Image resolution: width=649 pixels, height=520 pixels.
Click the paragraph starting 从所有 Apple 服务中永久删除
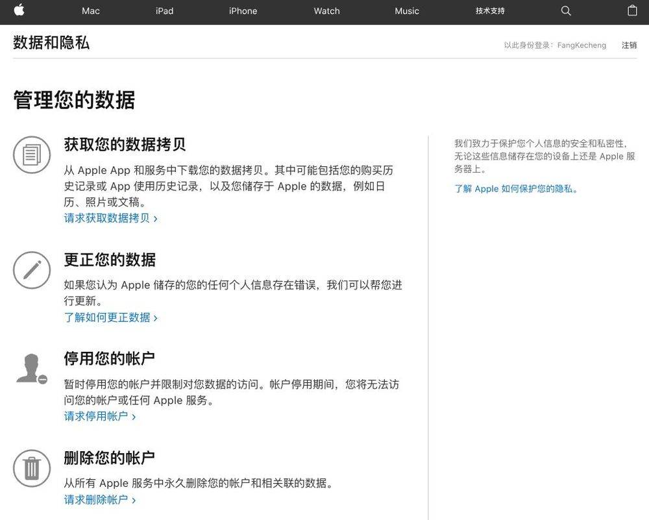(199, 483)
